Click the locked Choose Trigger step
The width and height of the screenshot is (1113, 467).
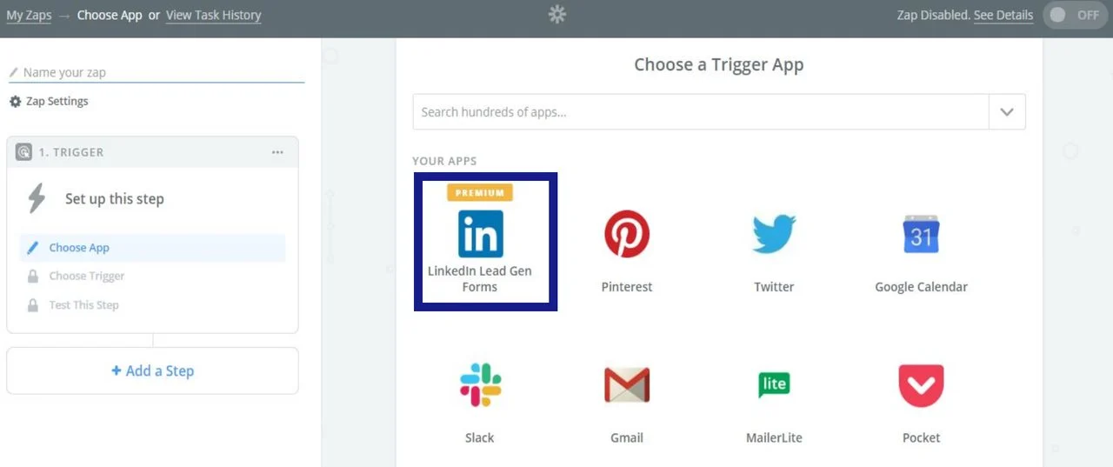point(86,277)
